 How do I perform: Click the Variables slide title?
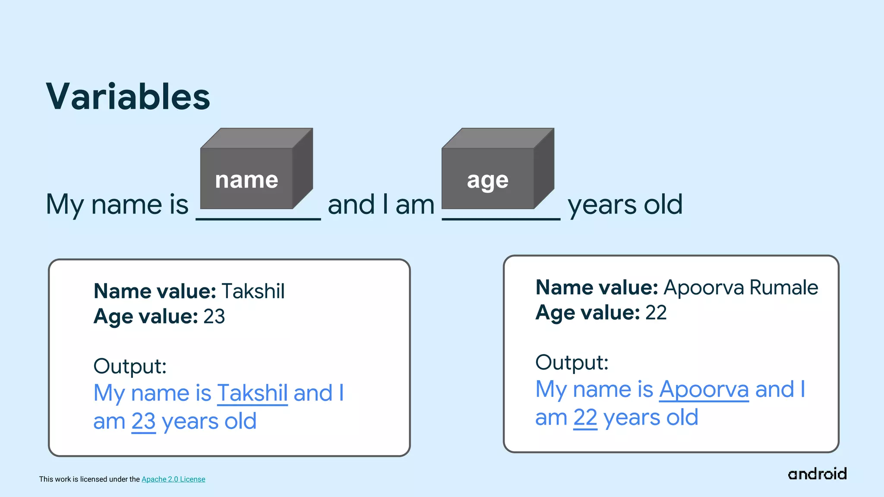tap(128, 97)
